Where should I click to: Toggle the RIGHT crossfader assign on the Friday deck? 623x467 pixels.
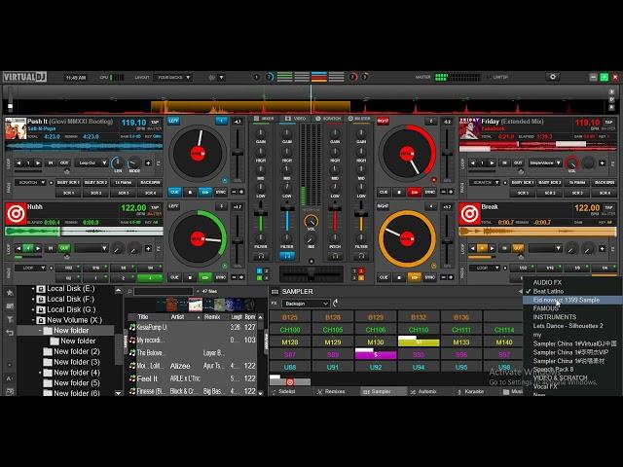tap(383, 121)
